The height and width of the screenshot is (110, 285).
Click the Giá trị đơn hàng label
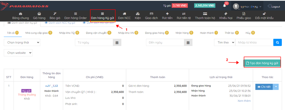click(139, 86)
